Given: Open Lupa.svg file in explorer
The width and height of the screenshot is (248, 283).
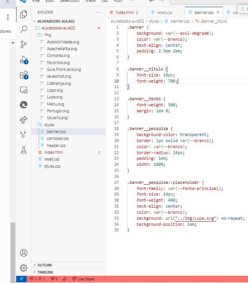Looking at the screenshot, I should (x=54, y=97).
